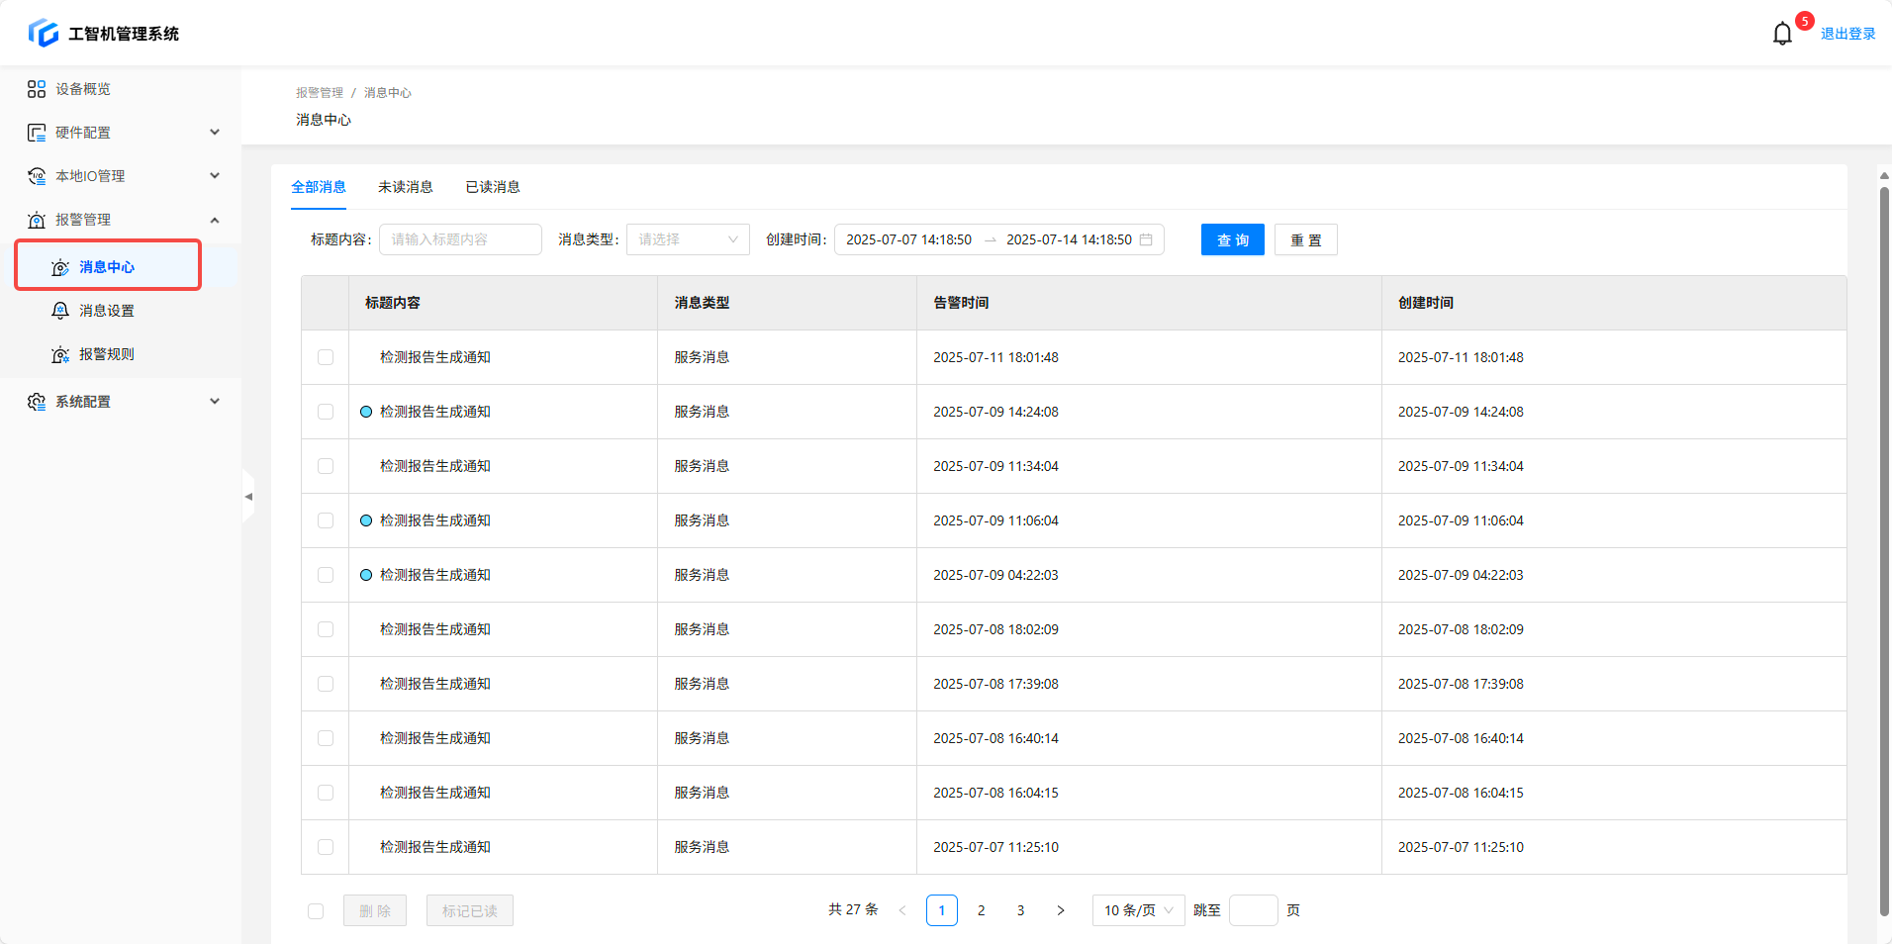Image resolution: width=1892 pixels, height=944 pixels.
Task: Go to next page with right arrow
Action: tap(1060, 910)
